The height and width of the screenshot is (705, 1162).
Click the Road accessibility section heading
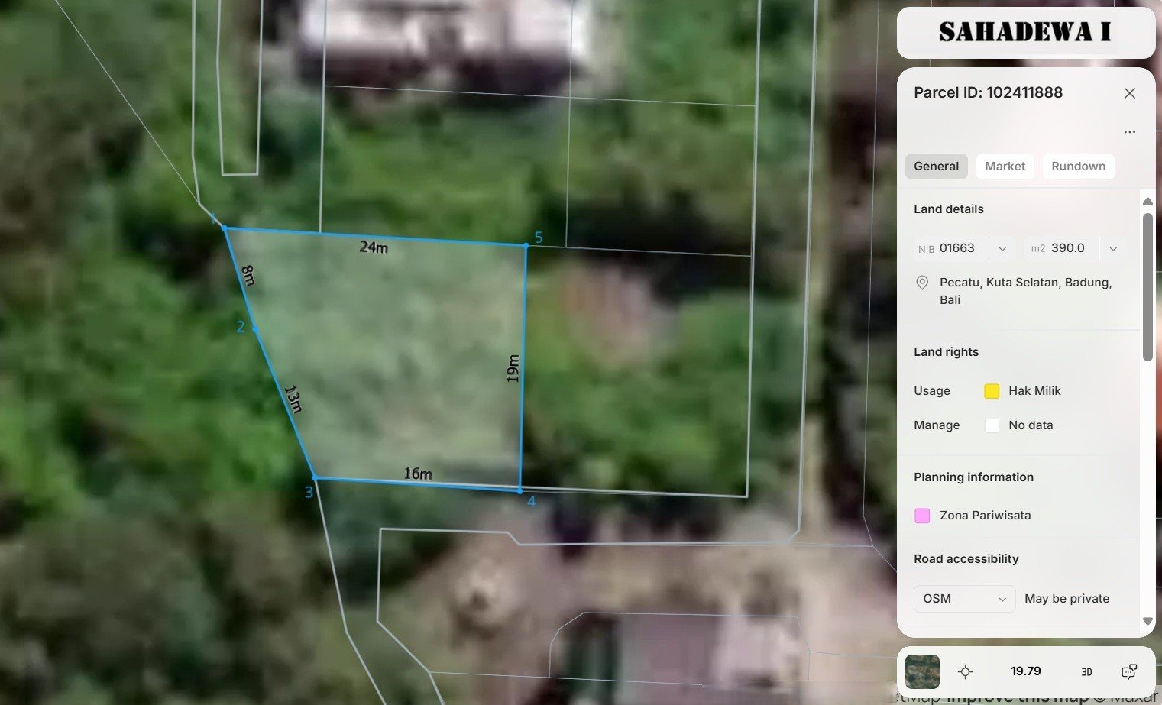(966, 559)
